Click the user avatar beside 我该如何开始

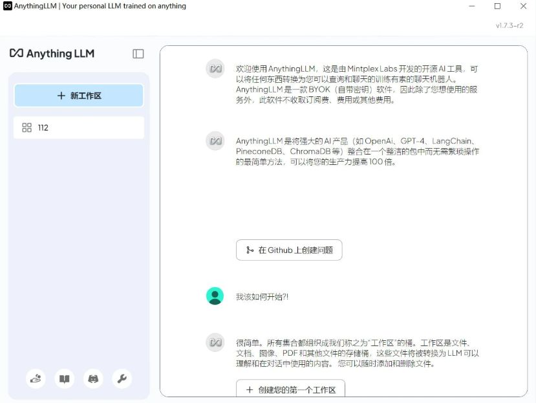(x=215, y=295)
